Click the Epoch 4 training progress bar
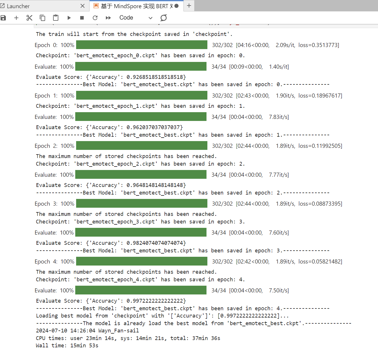Screen dimensions: 378x352 141,261
